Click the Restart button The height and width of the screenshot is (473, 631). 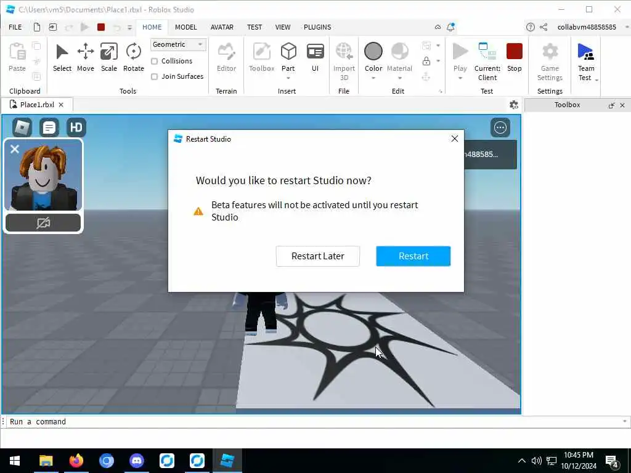pos(413,256)
